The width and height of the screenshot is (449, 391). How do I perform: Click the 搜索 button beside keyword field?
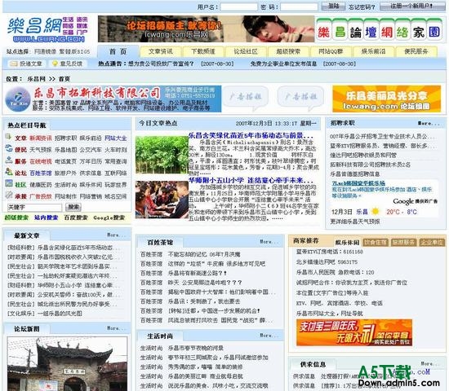(73, 207)
